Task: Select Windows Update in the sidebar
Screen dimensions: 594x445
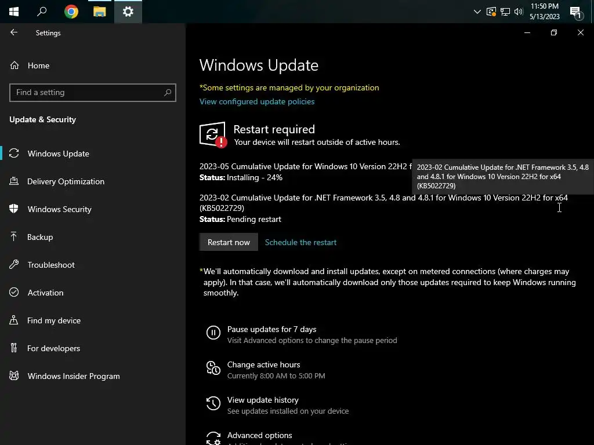Action: pos(59,154)
